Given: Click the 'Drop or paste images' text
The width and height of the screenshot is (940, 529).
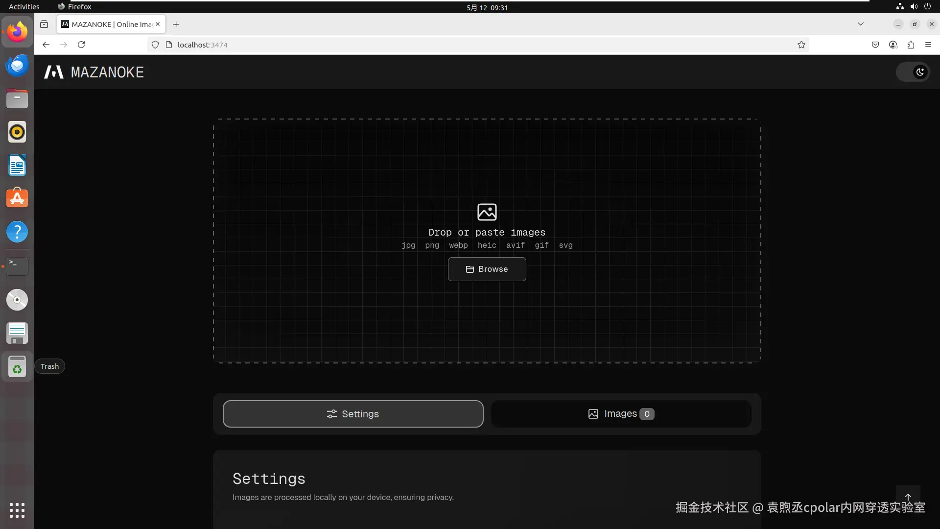Looking at the screenshot, I should pyautogui.click(x=487, y=232).
